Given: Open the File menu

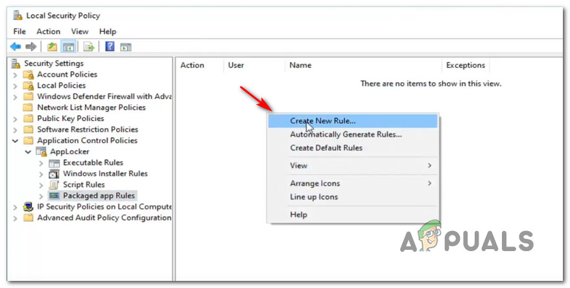Looking at the screenshot, I should [x=19, y=32].
